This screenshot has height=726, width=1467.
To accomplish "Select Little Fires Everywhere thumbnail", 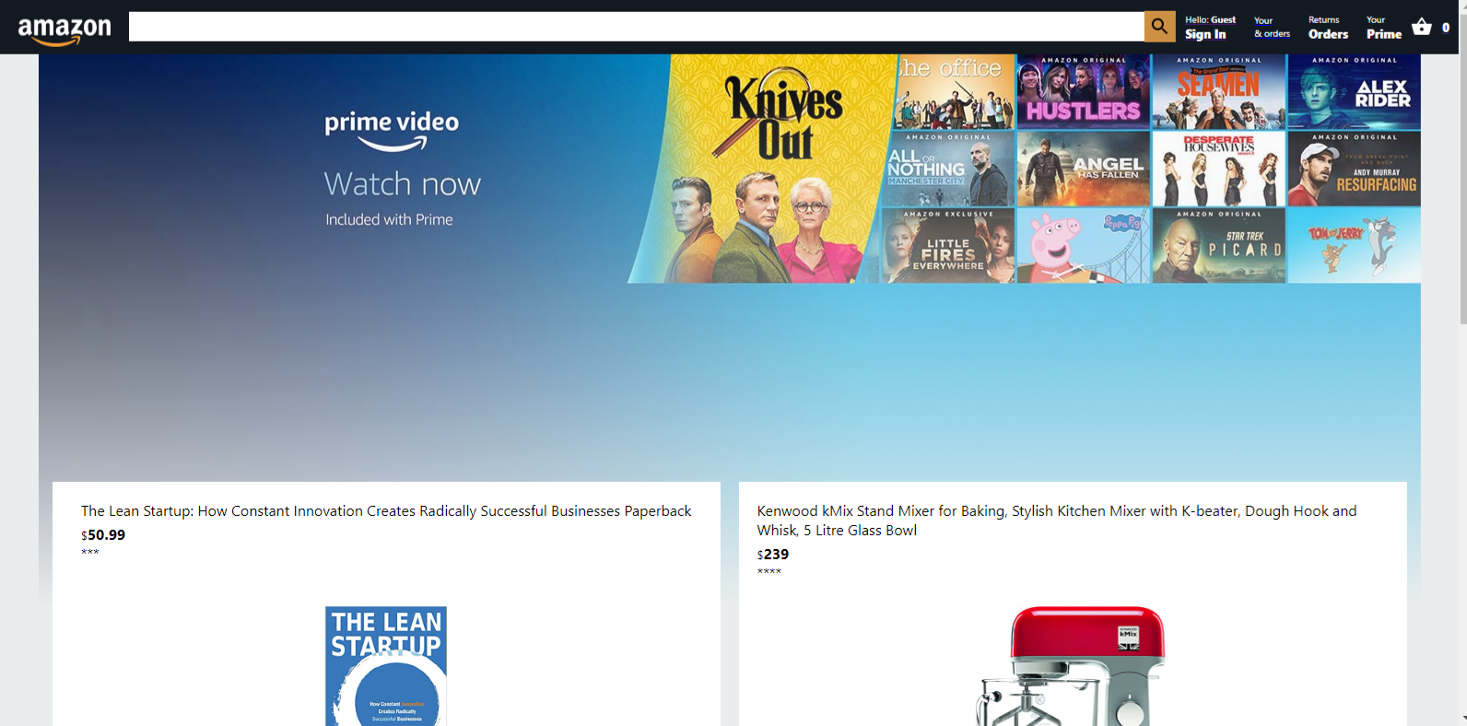I will (x=946, y=245).
